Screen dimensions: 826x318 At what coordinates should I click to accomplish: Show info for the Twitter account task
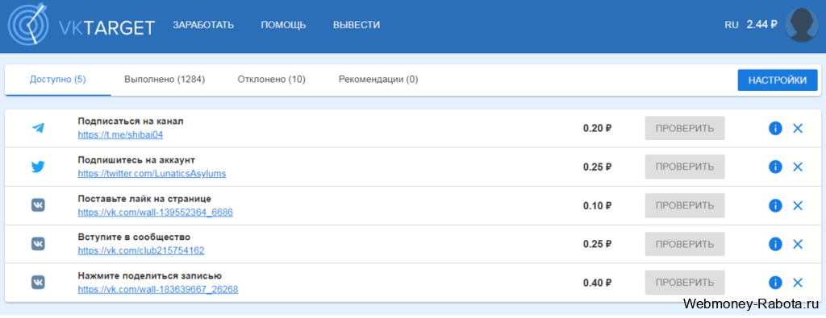tap(775, 167)
